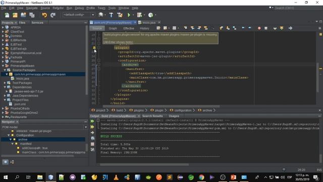Collapse the PrimeraAppMaven project node

point(3,66)
